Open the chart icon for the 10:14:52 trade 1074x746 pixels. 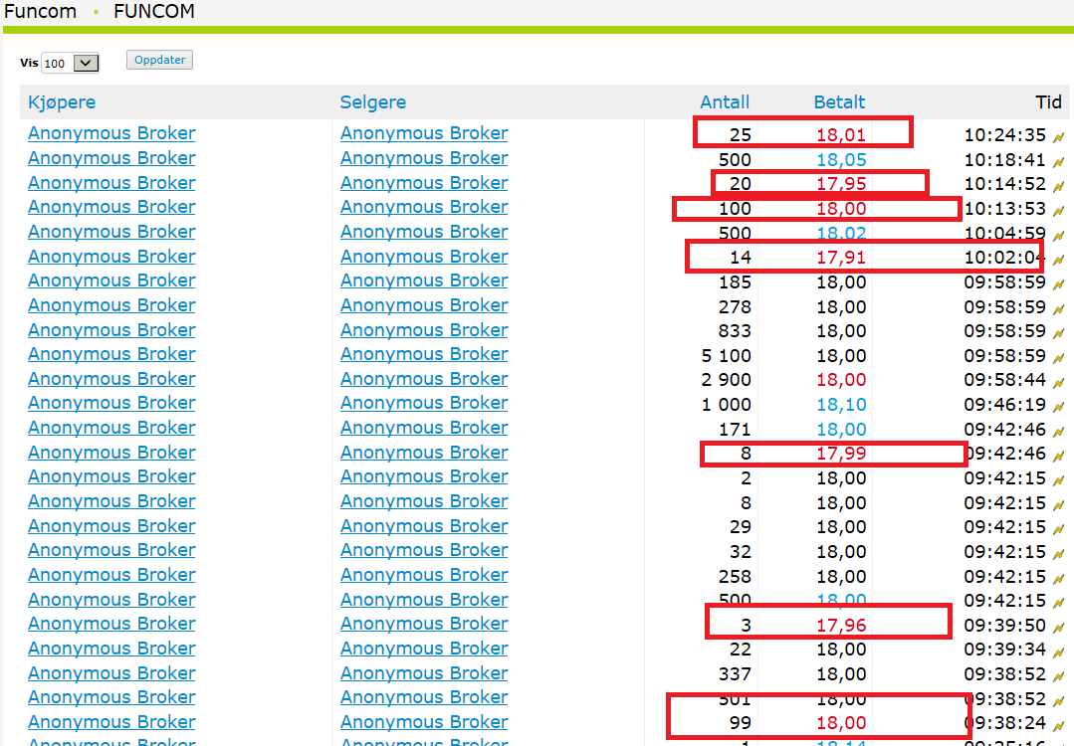coord(1059,186)
